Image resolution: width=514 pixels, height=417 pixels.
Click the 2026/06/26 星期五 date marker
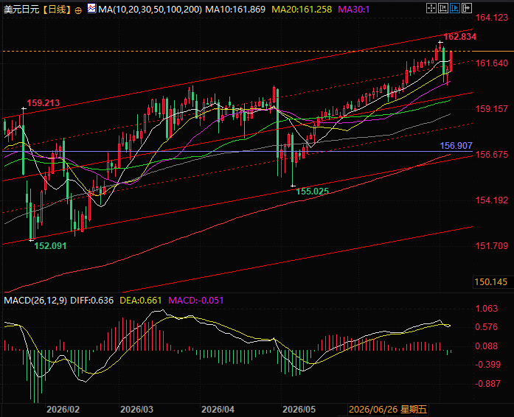click(388, 410)
